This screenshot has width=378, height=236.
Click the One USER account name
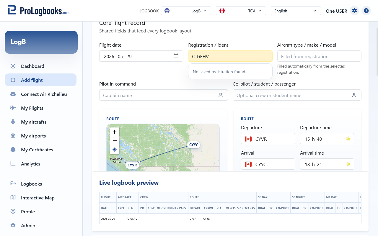[336, 11]
